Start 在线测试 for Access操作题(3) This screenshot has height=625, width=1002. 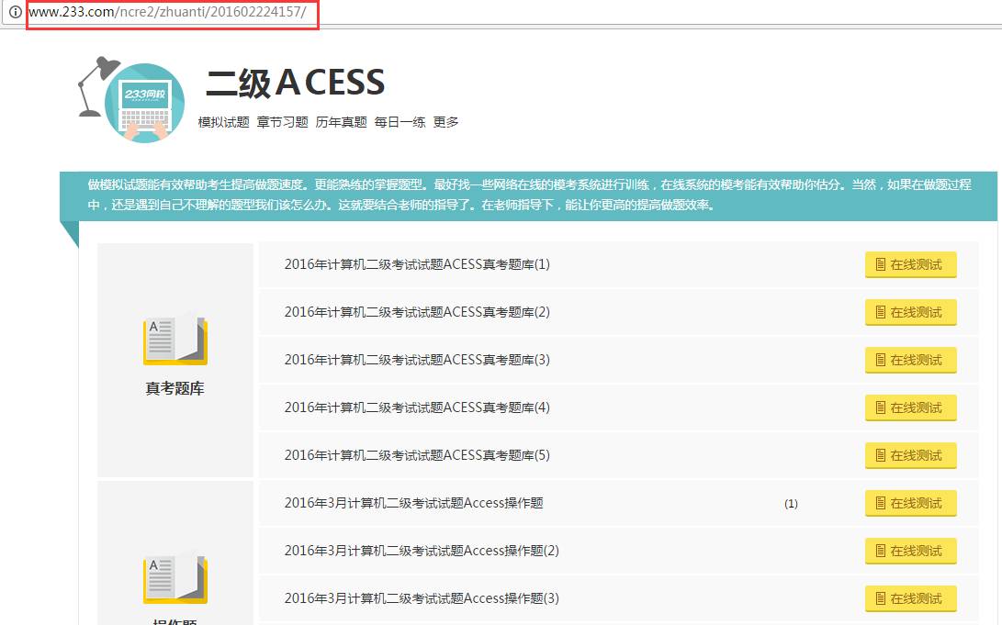coord(911,598)
